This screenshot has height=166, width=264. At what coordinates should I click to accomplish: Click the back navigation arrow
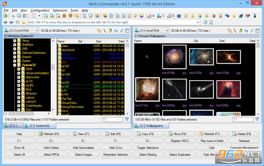[x=5, y=22]
